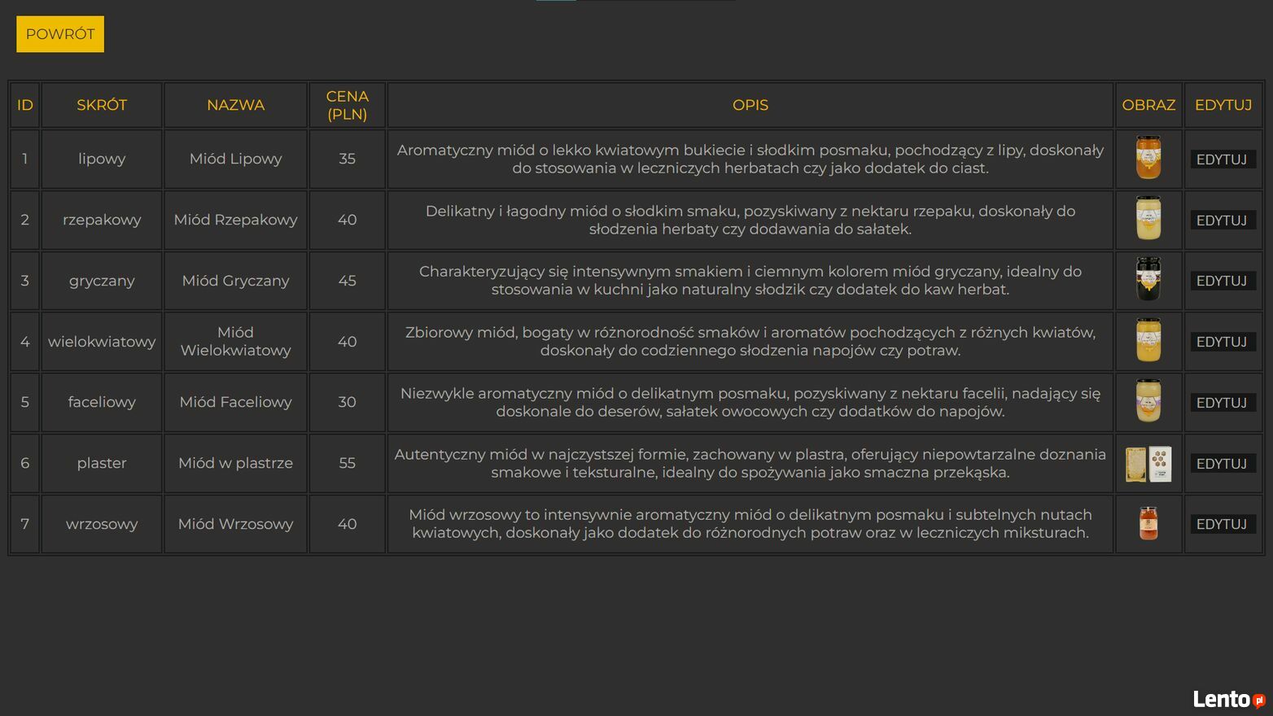Click EDYTUJ for Miód Rzepakowy
Screen dimensions: 1273x716
click(1223, 220)
